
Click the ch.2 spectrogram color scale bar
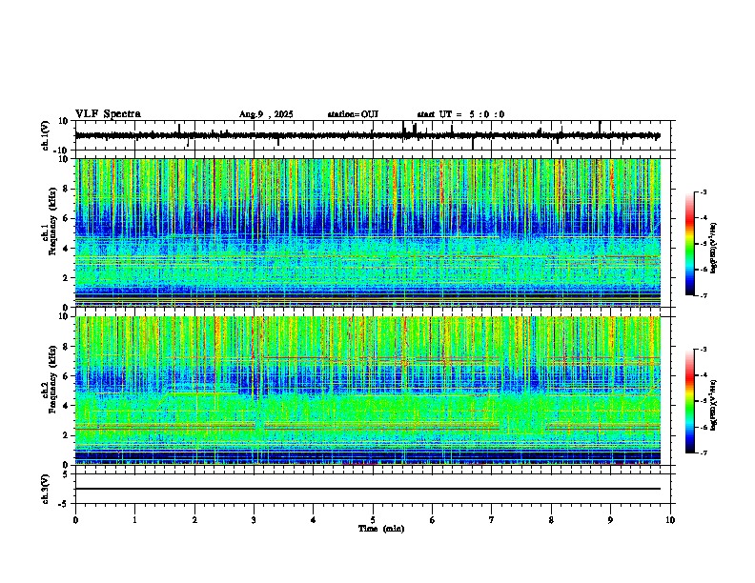[690, 401]
